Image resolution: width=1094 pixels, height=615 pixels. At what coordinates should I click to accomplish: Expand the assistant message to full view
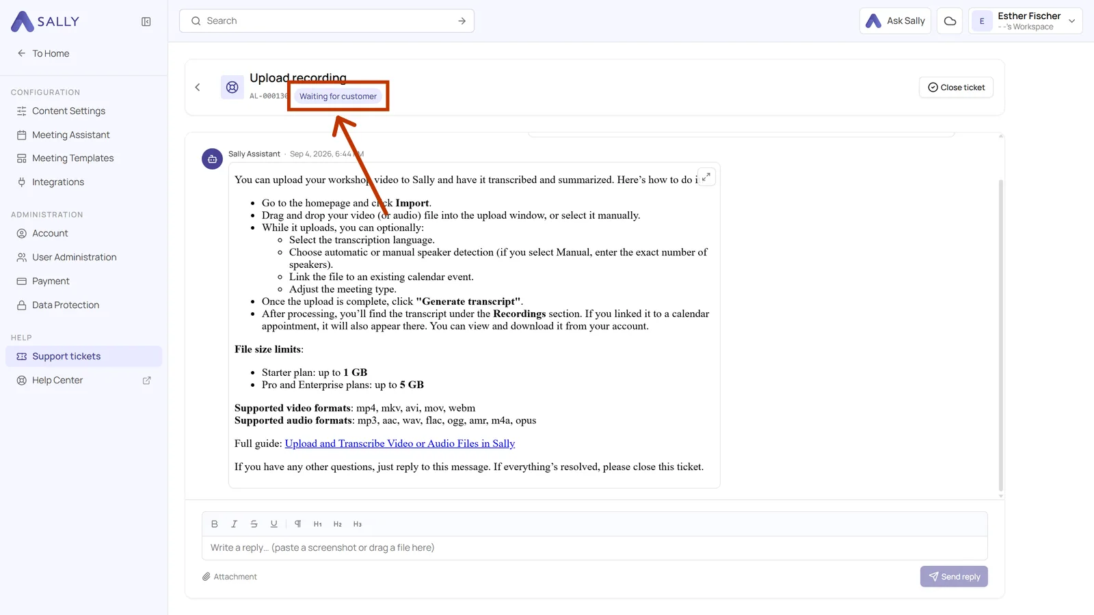[x=706, y=177]
